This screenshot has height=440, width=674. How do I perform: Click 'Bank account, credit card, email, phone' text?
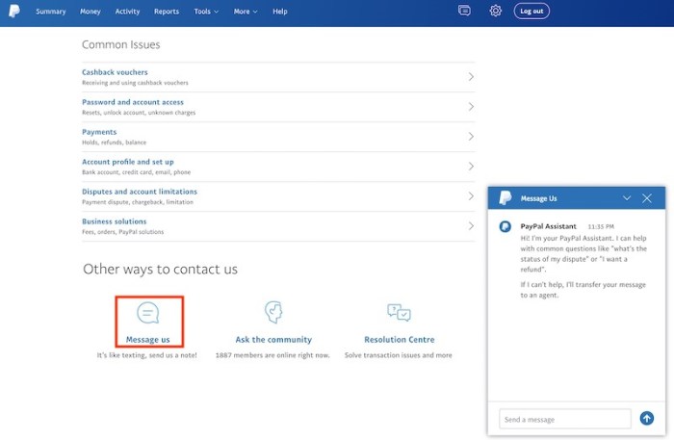pos(137,172)
